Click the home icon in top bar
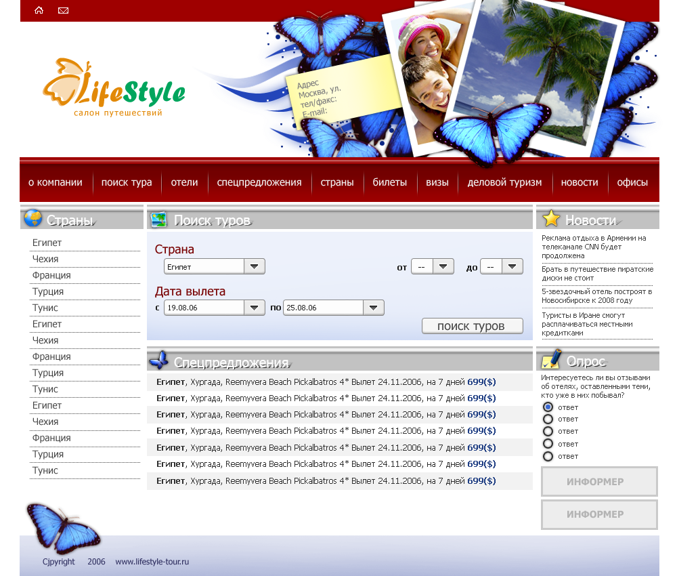 click(x=39, y=10)
